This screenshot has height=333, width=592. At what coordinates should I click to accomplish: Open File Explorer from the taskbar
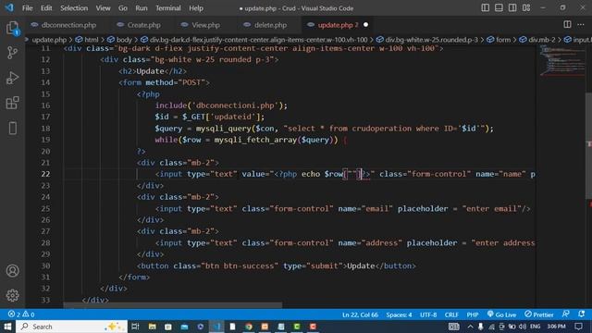(x=152, y=327)
